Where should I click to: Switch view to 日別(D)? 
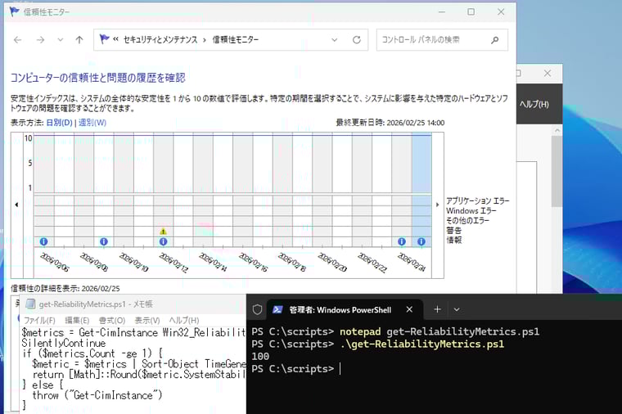click(59, 123)
